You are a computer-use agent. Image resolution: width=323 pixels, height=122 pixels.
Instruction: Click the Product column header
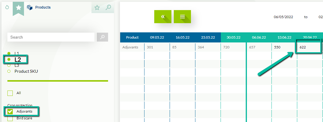point(132,37)
